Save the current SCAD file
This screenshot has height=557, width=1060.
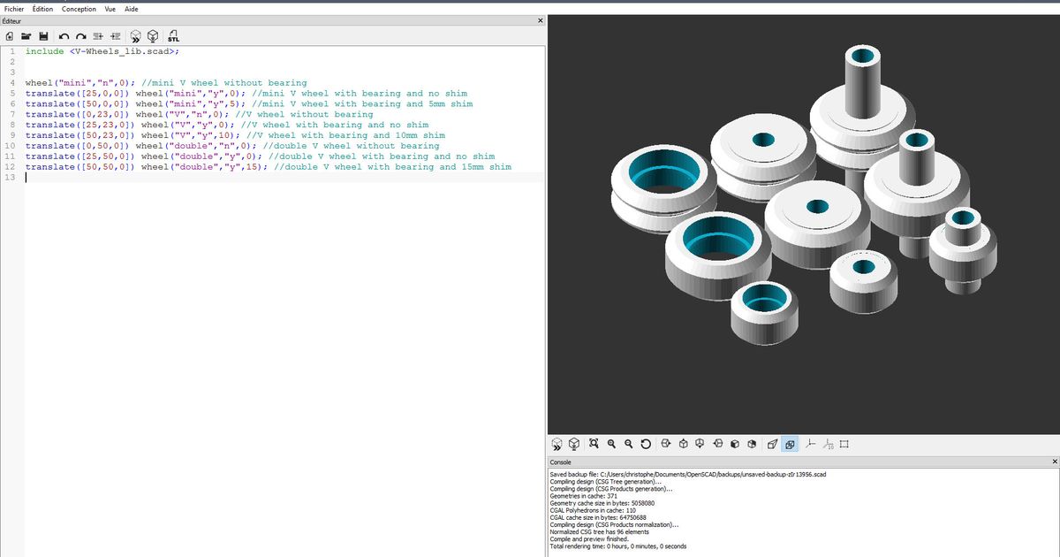pyautogui.click(x=44, y=36)
